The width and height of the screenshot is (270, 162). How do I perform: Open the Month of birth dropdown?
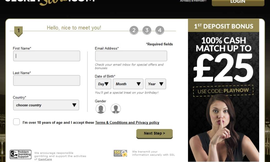coord(128,84)
